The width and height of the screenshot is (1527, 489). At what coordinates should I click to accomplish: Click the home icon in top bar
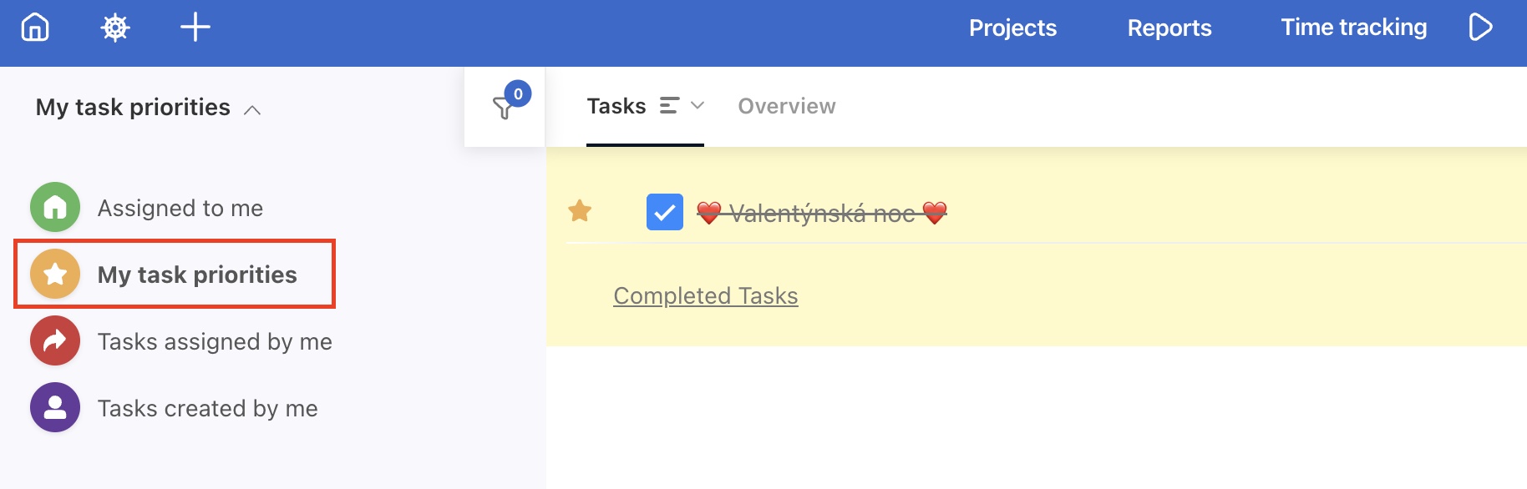pos(35,28)
